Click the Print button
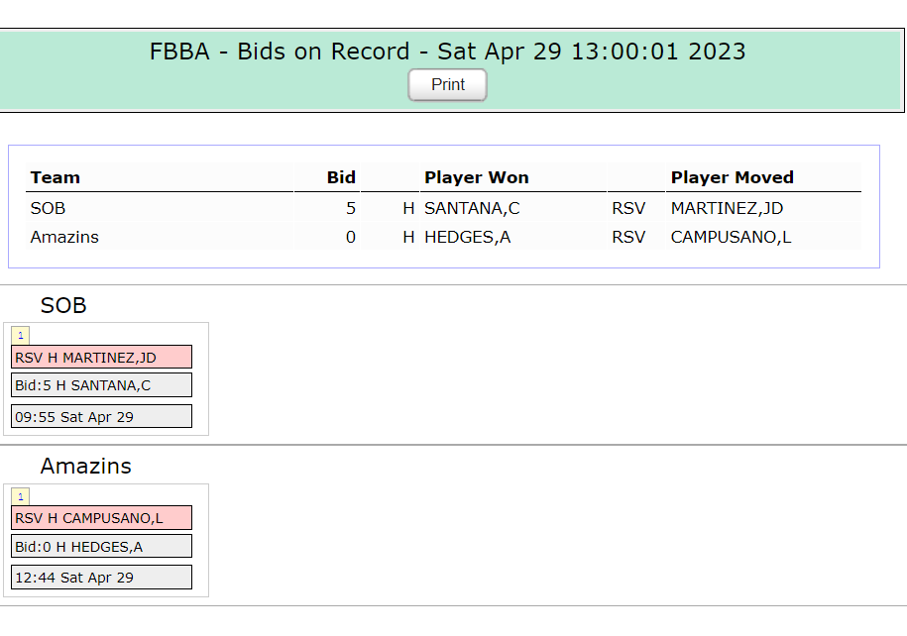Viewport: 907px width, 636px height. tap(447, 85)
